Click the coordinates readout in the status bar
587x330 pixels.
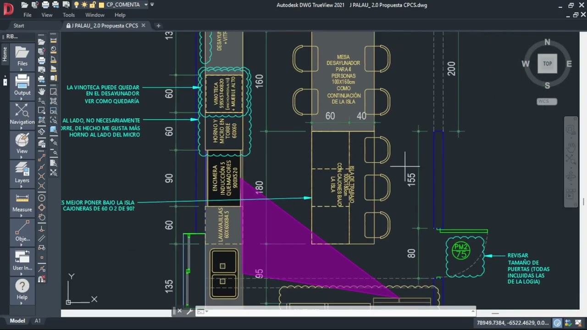click(512, 323)
